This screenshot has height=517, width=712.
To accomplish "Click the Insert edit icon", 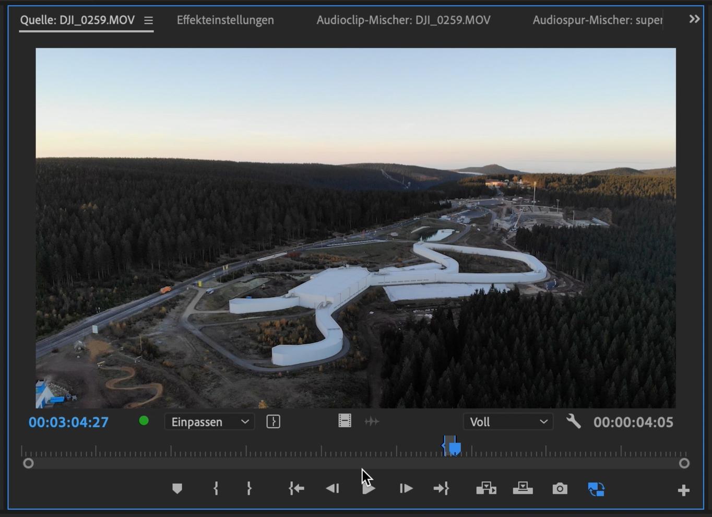I will (x=486, y=489).
